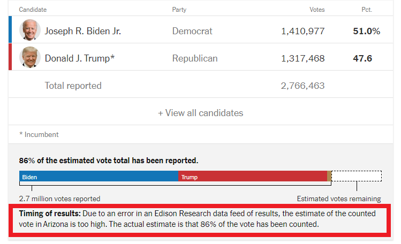Image resolution: width=401 pixels, height=244 pixels.
Task: Click Biden's 1,410,977 vote count
Action: (x=303, y=31)
